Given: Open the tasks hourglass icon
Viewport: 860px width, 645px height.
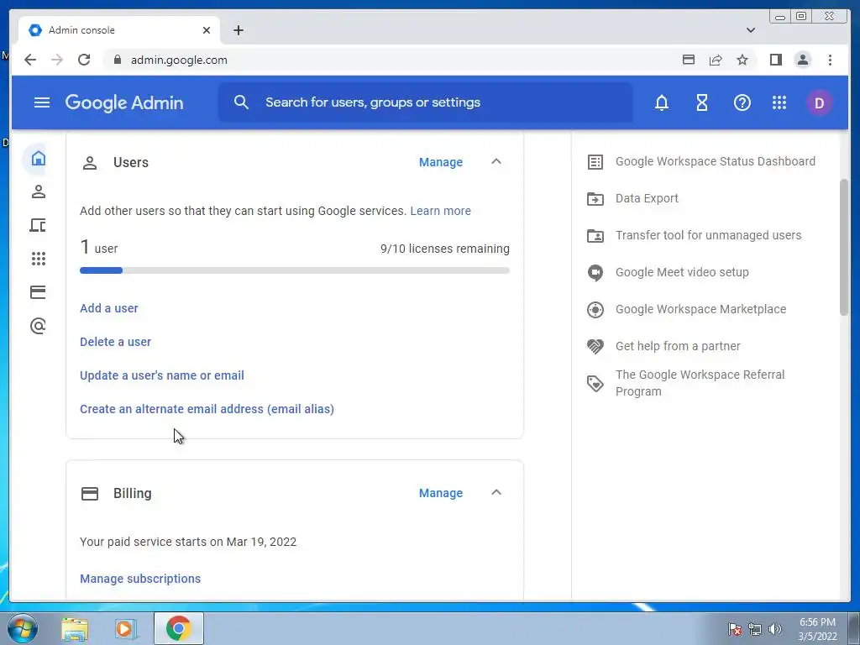Looking at the screenshot, I should click(702, 102).
